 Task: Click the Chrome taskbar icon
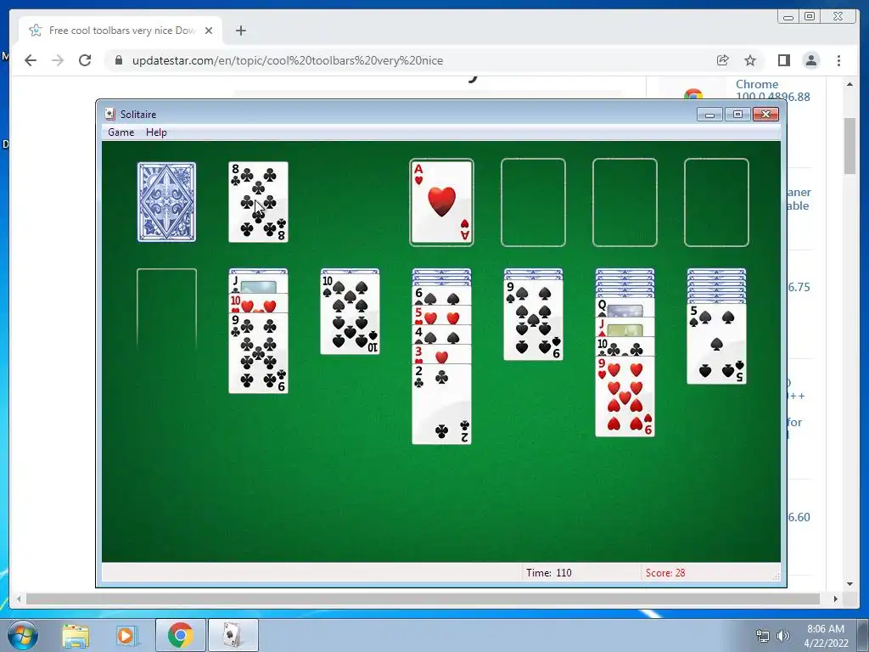[x=180, y=635]
